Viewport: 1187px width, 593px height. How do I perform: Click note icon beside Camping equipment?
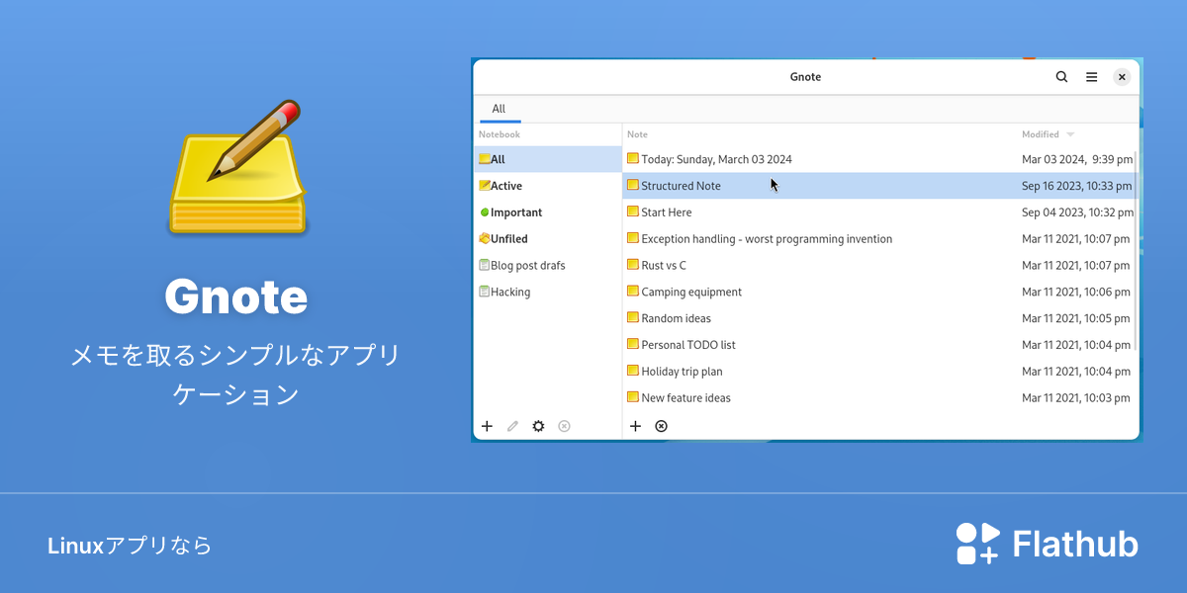(633, 292)
